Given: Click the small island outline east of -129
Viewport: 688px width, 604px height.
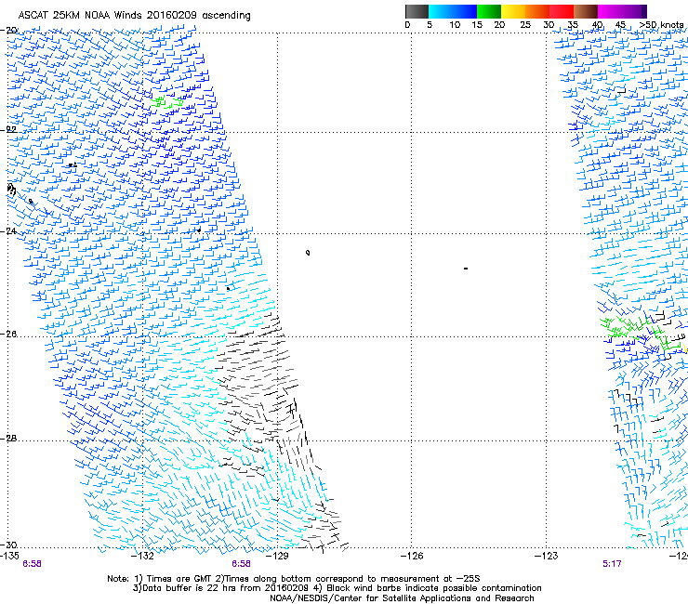Looking at the screenshot, I should click(x=308, y=253).
